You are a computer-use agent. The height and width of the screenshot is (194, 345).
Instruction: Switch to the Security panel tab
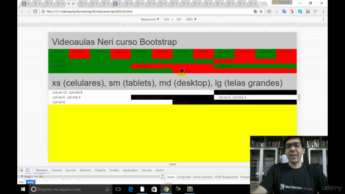coord(147,170)
